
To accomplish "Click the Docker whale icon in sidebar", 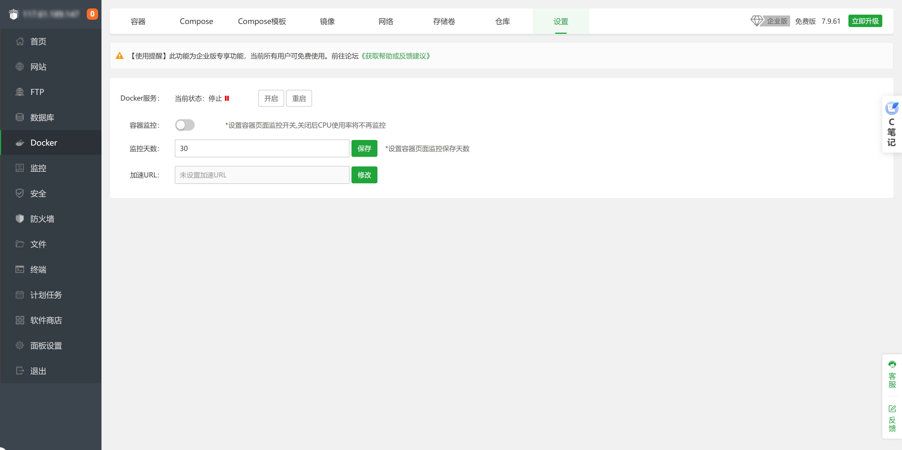I will click(x=20, y=143).
